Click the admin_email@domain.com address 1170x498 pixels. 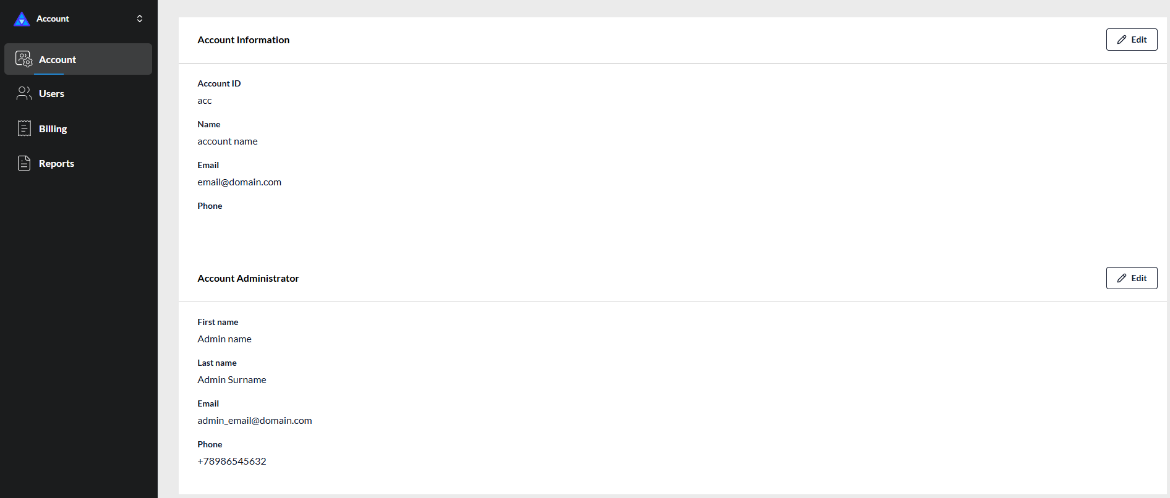(x=255, y=421)
